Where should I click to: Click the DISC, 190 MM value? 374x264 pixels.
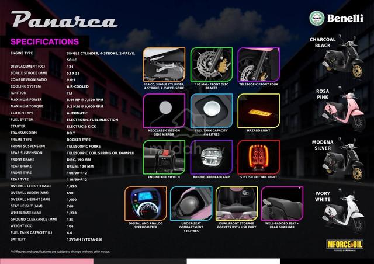coord(79,160)
